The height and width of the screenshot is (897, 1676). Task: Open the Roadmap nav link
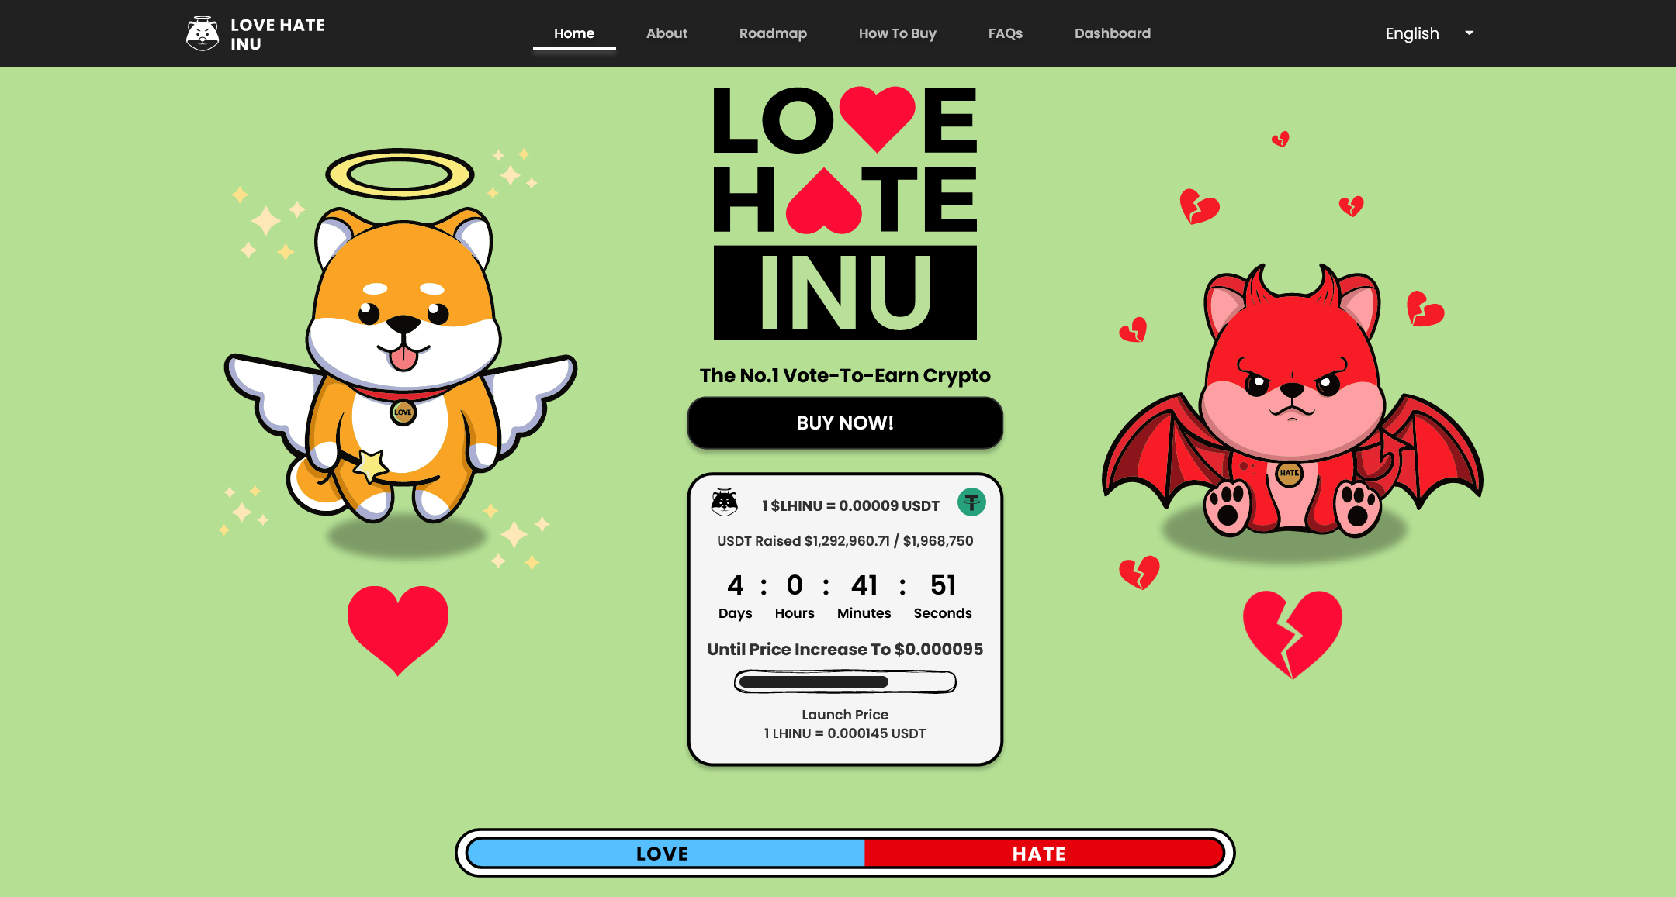[x=773, y=33]
